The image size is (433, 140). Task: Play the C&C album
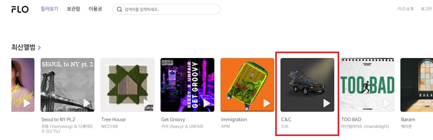(x=327, y=103)
